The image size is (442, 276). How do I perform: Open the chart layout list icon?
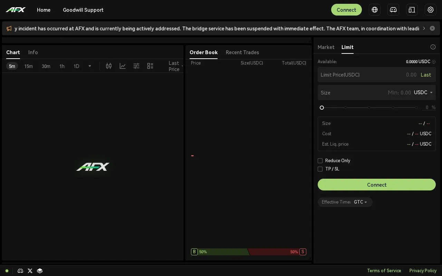click(x=150, y=66)
